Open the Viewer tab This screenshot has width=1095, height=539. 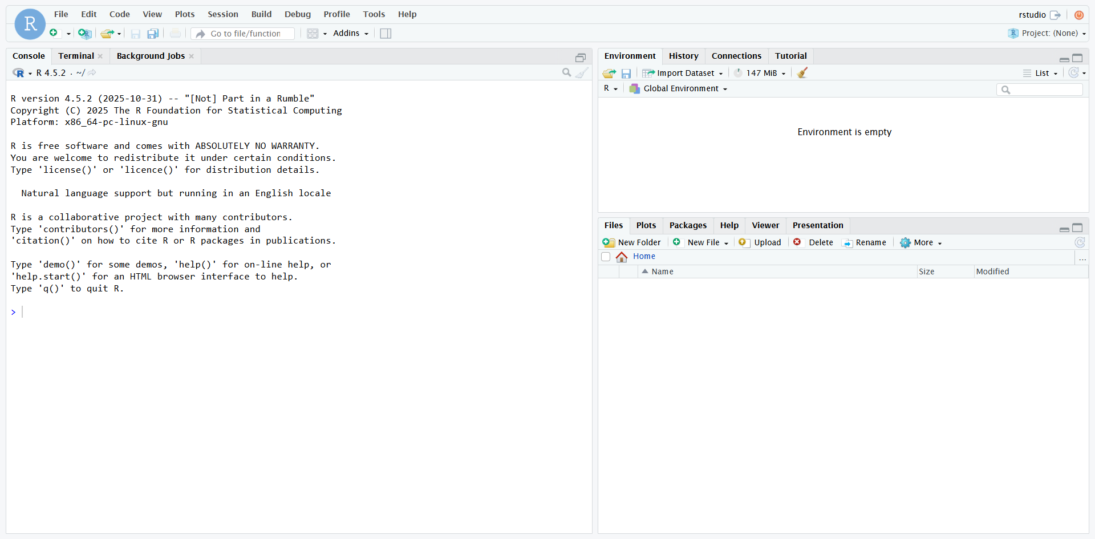click(x=765, y=225)
